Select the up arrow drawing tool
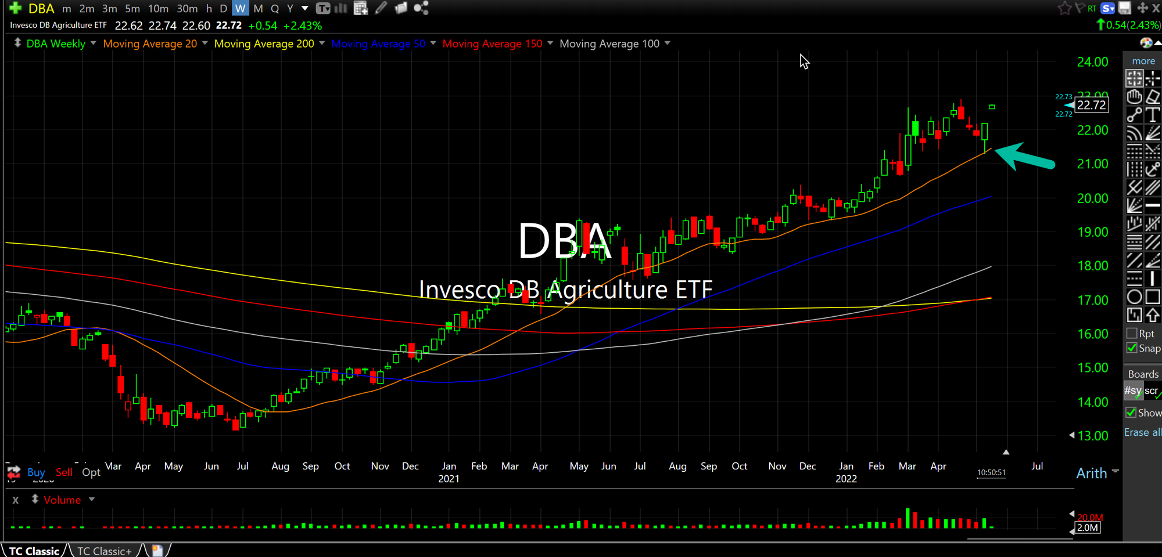The image size is (1162, 557). click(x=1153, y=315)
